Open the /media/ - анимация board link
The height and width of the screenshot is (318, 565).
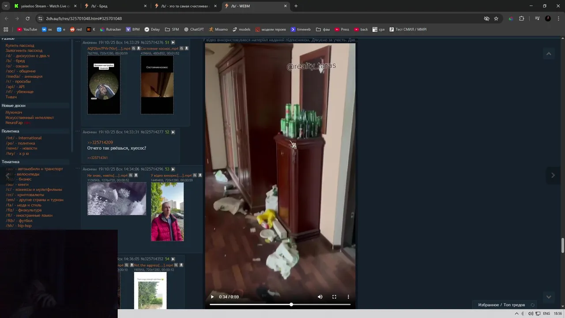pyautogui.click(x=24, y=76)
